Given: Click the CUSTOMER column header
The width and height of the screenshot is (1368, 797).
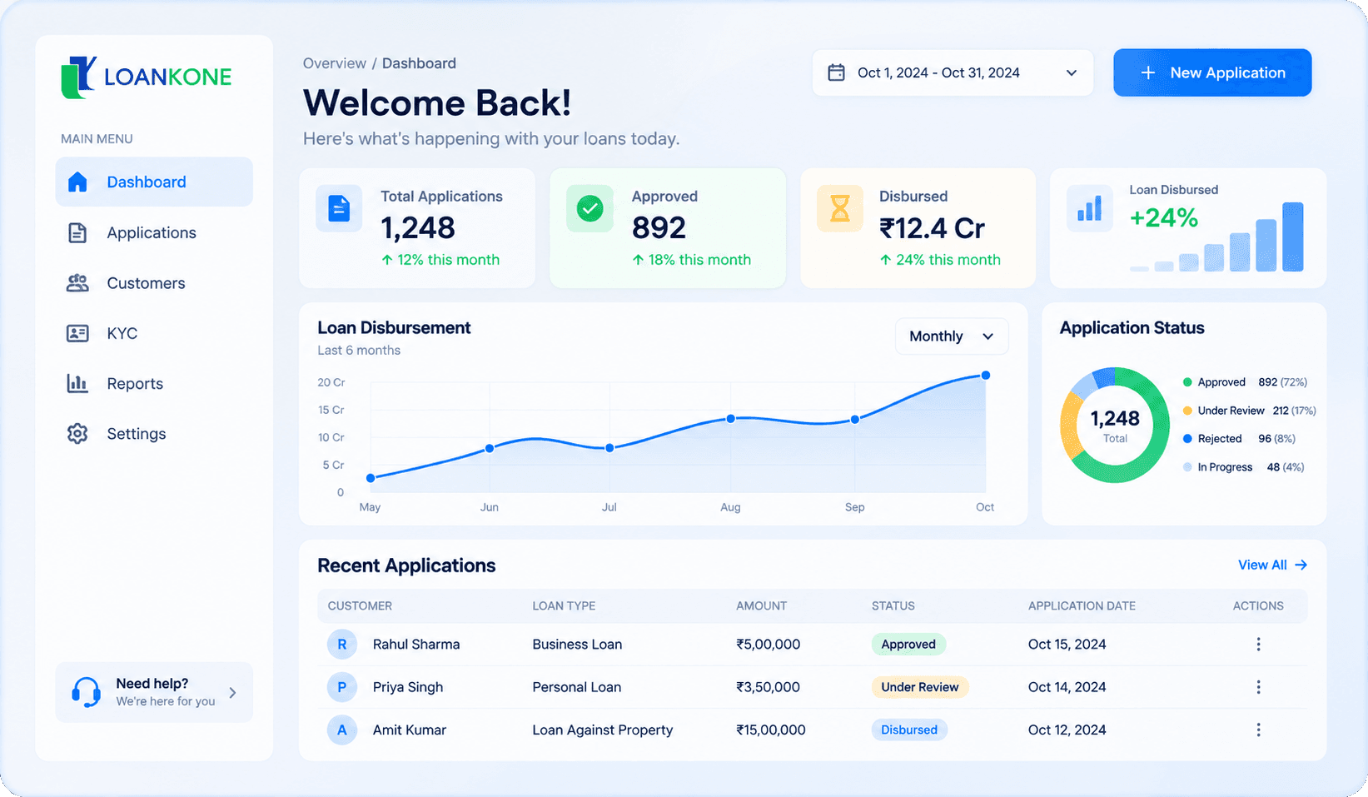Looking at the screenshot, I should (x=360, y=605).
